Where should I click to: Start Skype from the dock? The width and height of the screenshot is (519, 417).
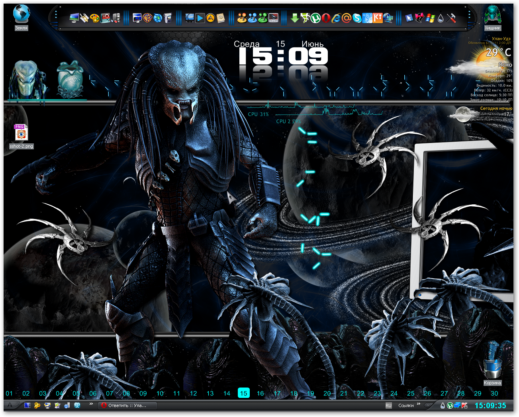point(357,19)
